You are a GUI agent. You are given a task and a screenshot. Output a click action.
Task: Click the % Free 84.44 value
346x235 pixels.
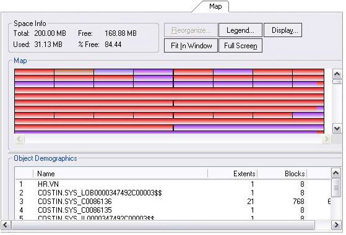(x=113, y=45)
